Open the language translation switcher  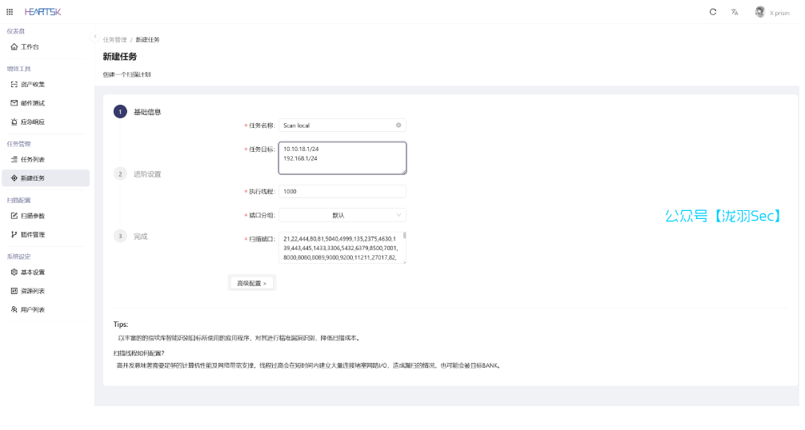click(x=735, y=12)
